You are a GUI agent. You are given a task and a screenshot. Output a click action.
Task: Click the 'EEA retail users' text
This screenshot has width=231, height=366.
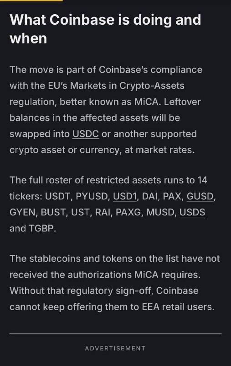(x=177, y=307)
